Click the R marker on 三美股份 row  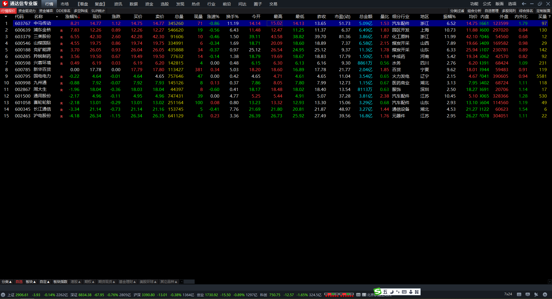pos(62,37)
